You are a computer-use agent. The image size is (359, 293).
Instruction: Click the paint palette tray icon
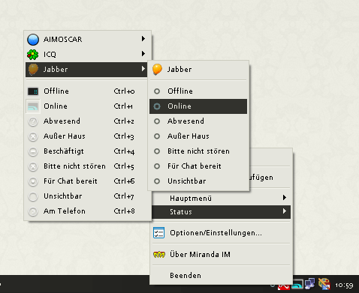click(324, 284)
